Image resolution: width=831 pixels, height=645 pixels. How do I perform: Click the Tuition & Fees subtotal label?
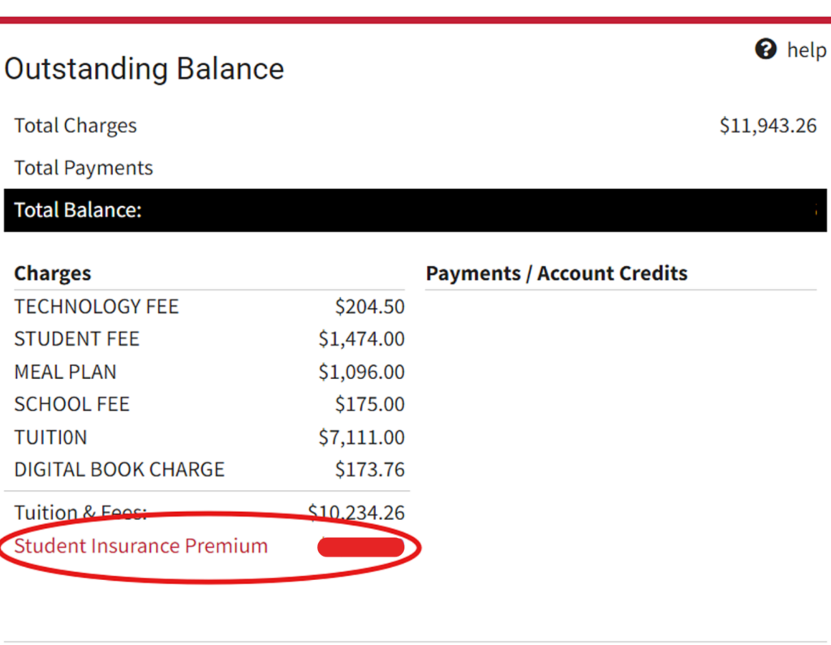pyautogui.click(x=80, y=513)
